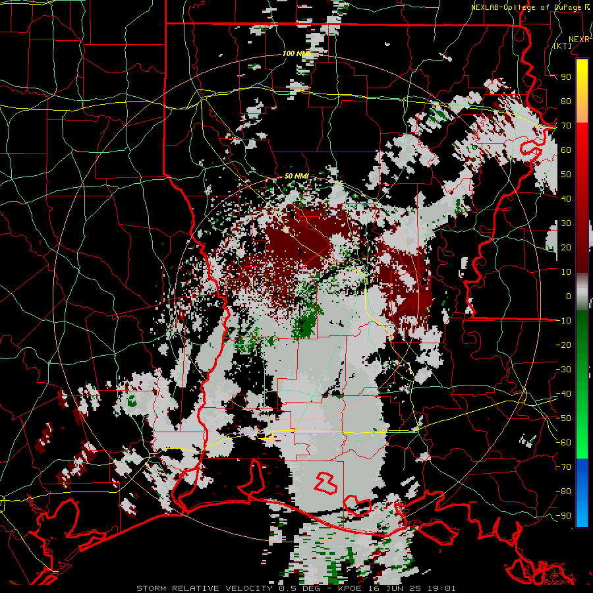The height and width of the screenshot is (593, 593).
Task: Click the -50 value on the velocity scale
Action: pyautogui.click(x=563, y=418)
